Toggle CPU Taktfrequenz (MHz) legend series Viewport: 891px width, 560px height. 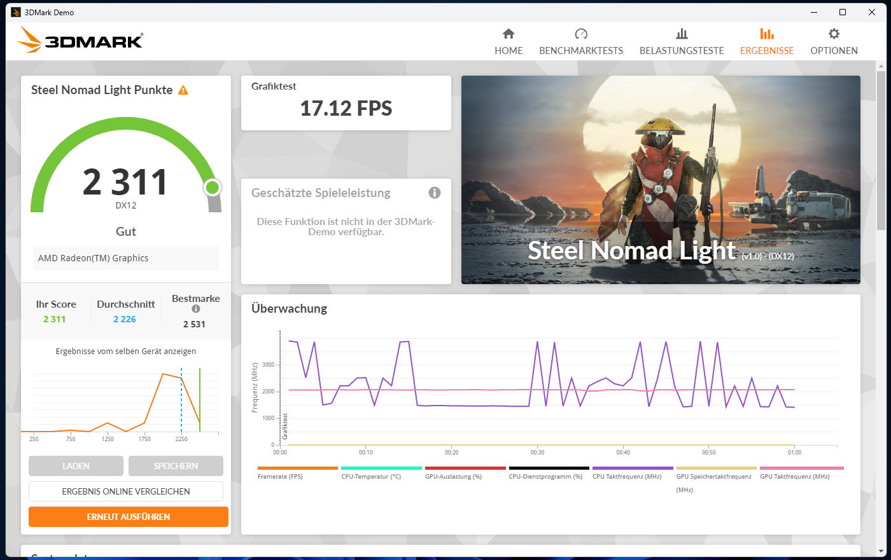(x=633, y=473)
